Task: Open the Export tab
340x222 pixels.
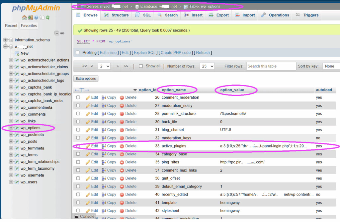Action: pos(218,15)
